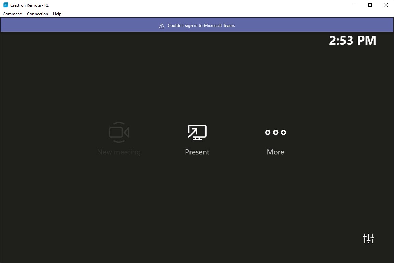Click the More label

[x=276, y=152]
